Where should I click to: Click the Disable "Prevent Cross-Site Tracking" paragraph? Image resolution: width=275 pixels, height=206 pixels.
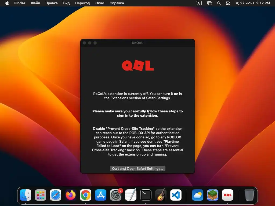(x=137, y=141)
